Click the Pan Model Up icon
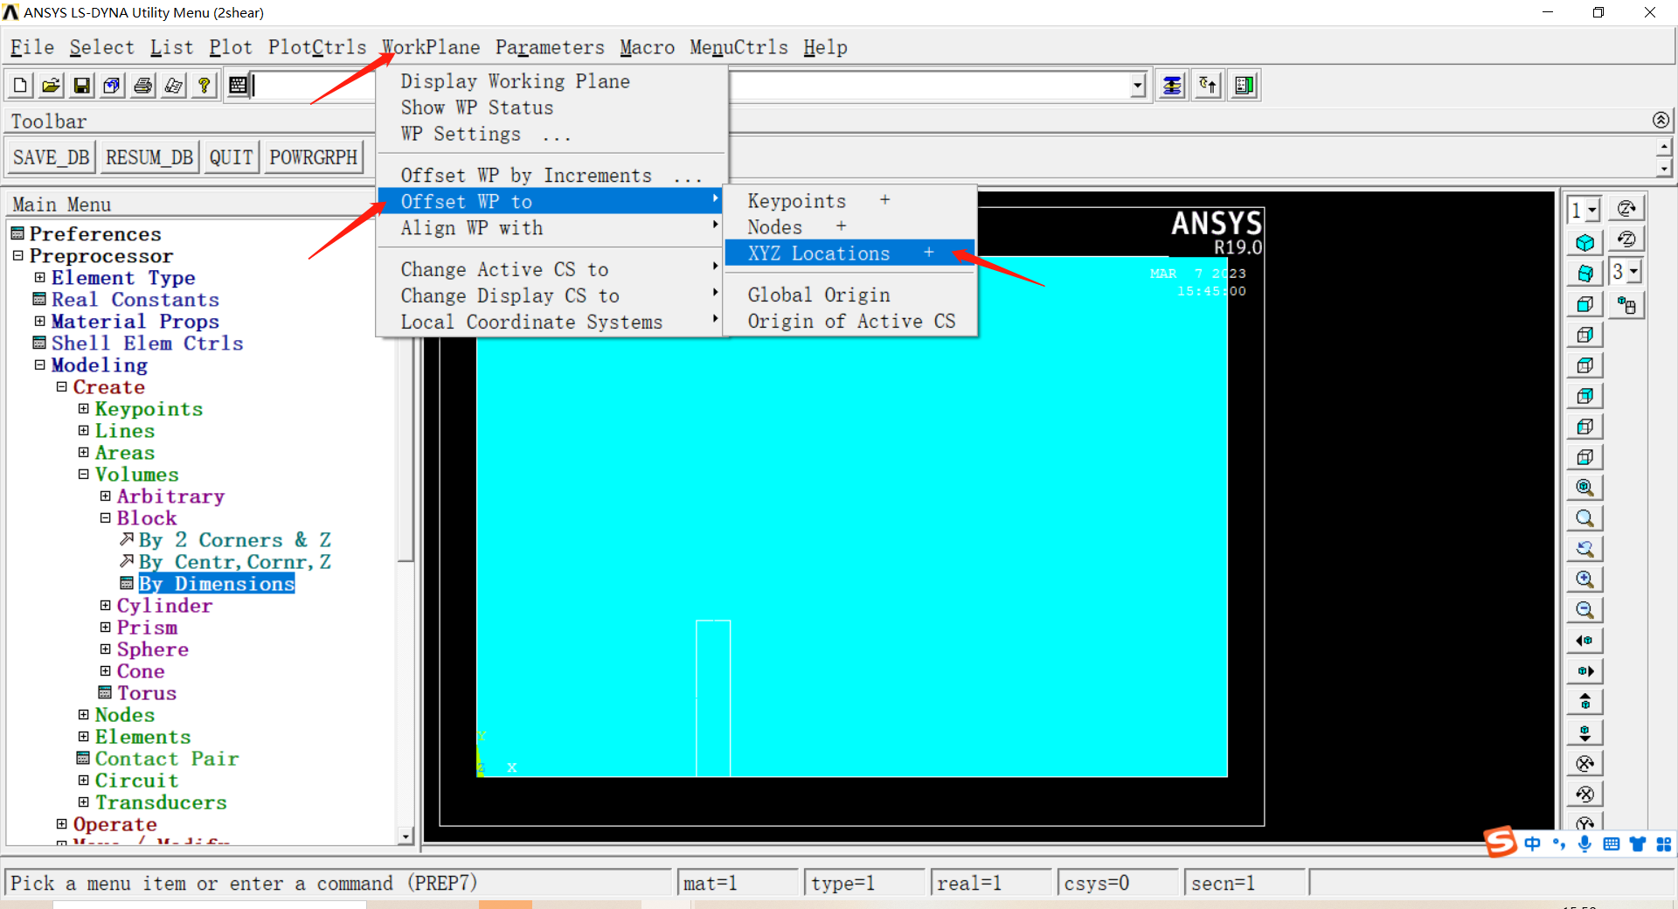This screenshot has height=909, width=1678. coord(1584,702)
